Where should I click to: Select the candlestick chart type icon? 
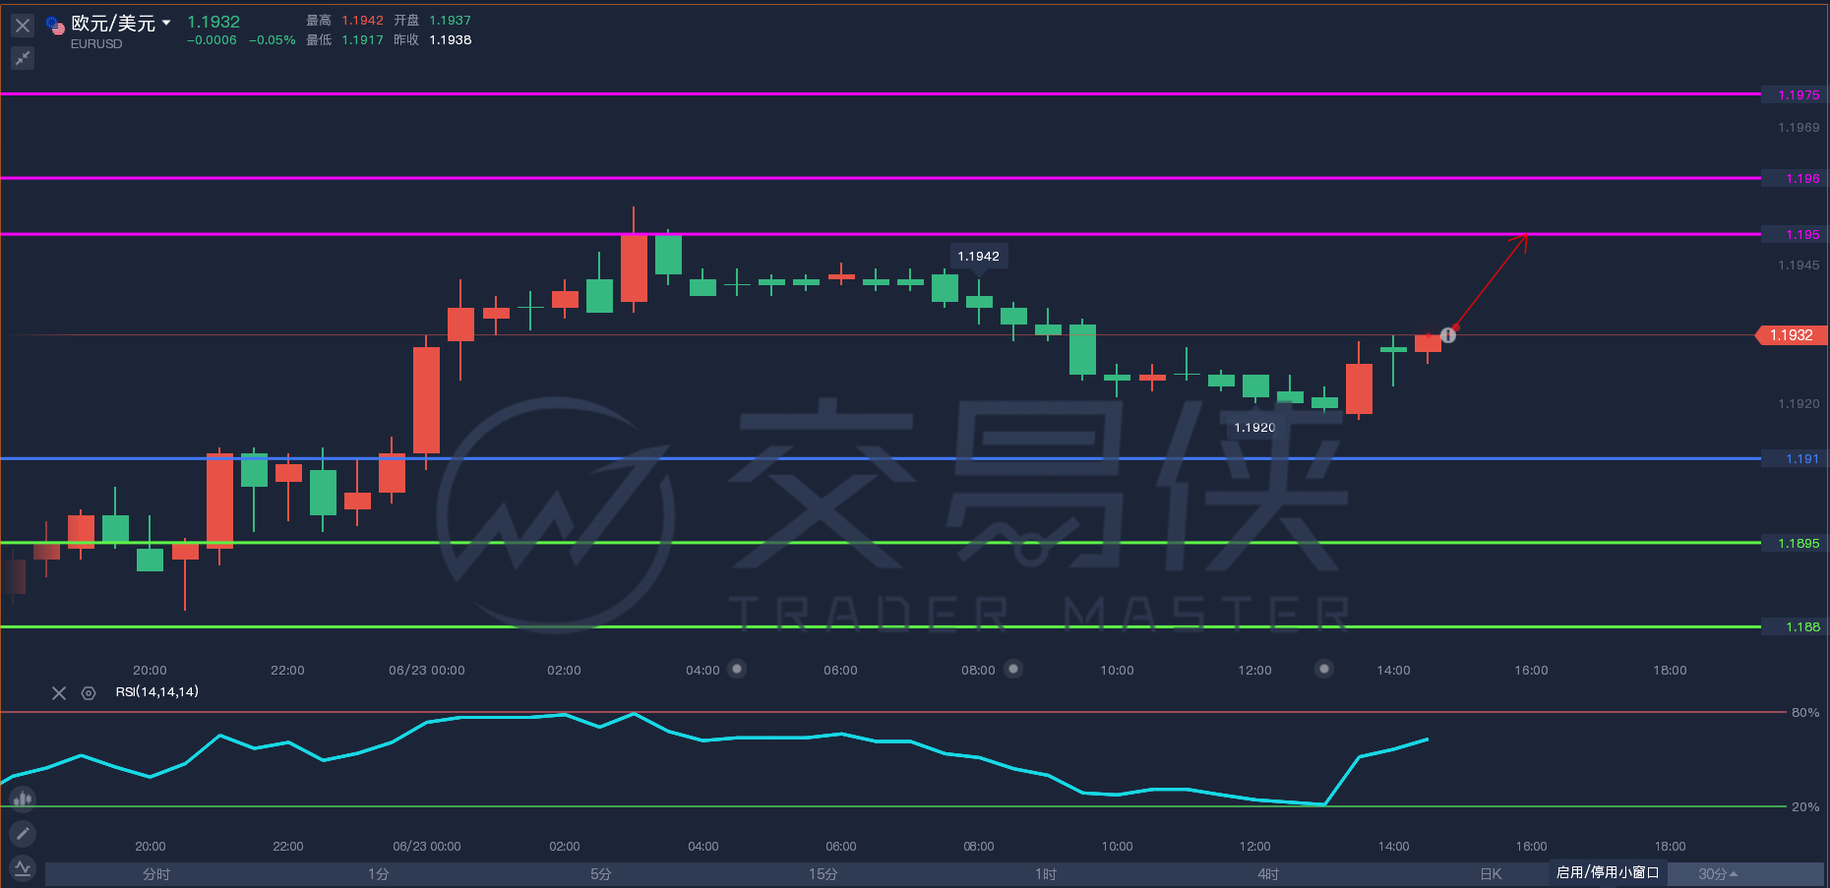pos(23,799)
